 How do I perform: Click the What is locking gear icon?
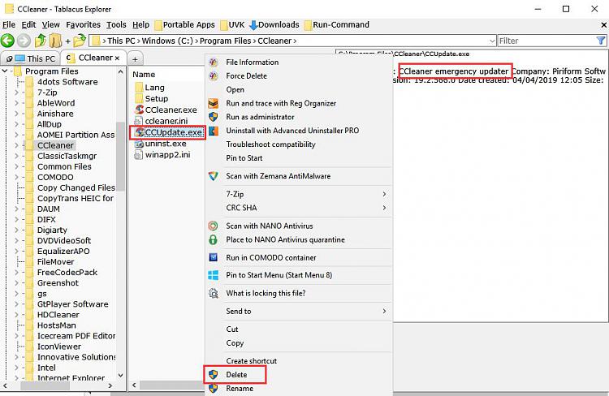(x=214, y=293)
